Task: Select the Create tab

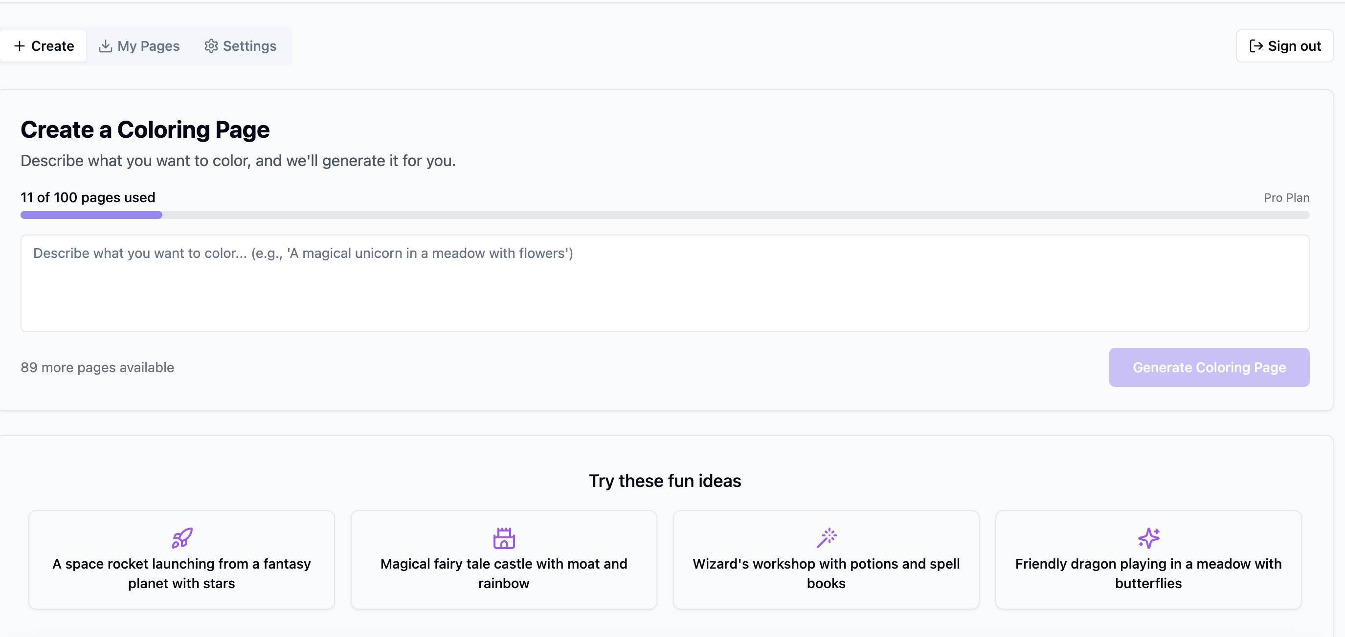Action: (44, 46)
